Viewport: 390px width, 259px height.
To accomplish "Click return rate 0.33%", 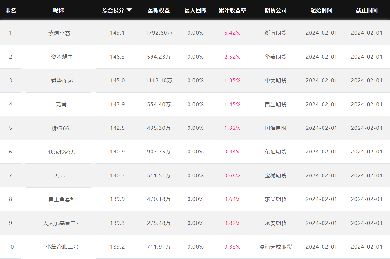I will 232,247.
